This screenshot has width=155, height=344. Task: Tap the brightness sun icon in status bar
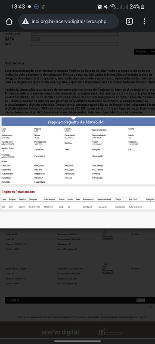(x=29, y=6)
